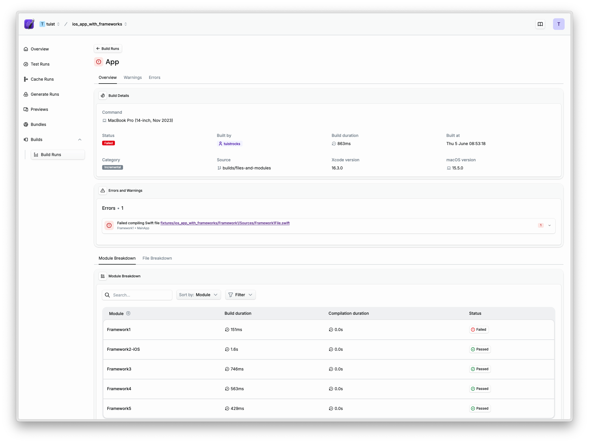Select Generate Runs in the sidebar
589x443 pixels.
coord(45,94)
